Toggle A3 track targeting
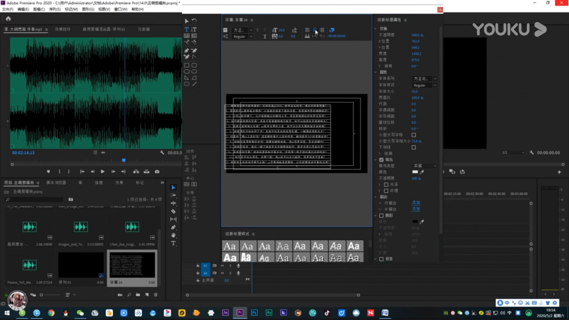The width and height of the screenshot is (569, 320). pyautogui.click(x=205, y=266)
